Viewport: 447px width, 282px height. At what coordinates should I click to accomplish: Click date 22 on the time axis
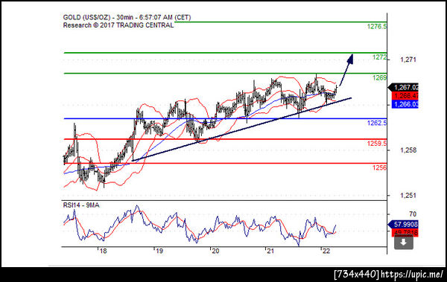pyautogui.click(x=326, y=251)
